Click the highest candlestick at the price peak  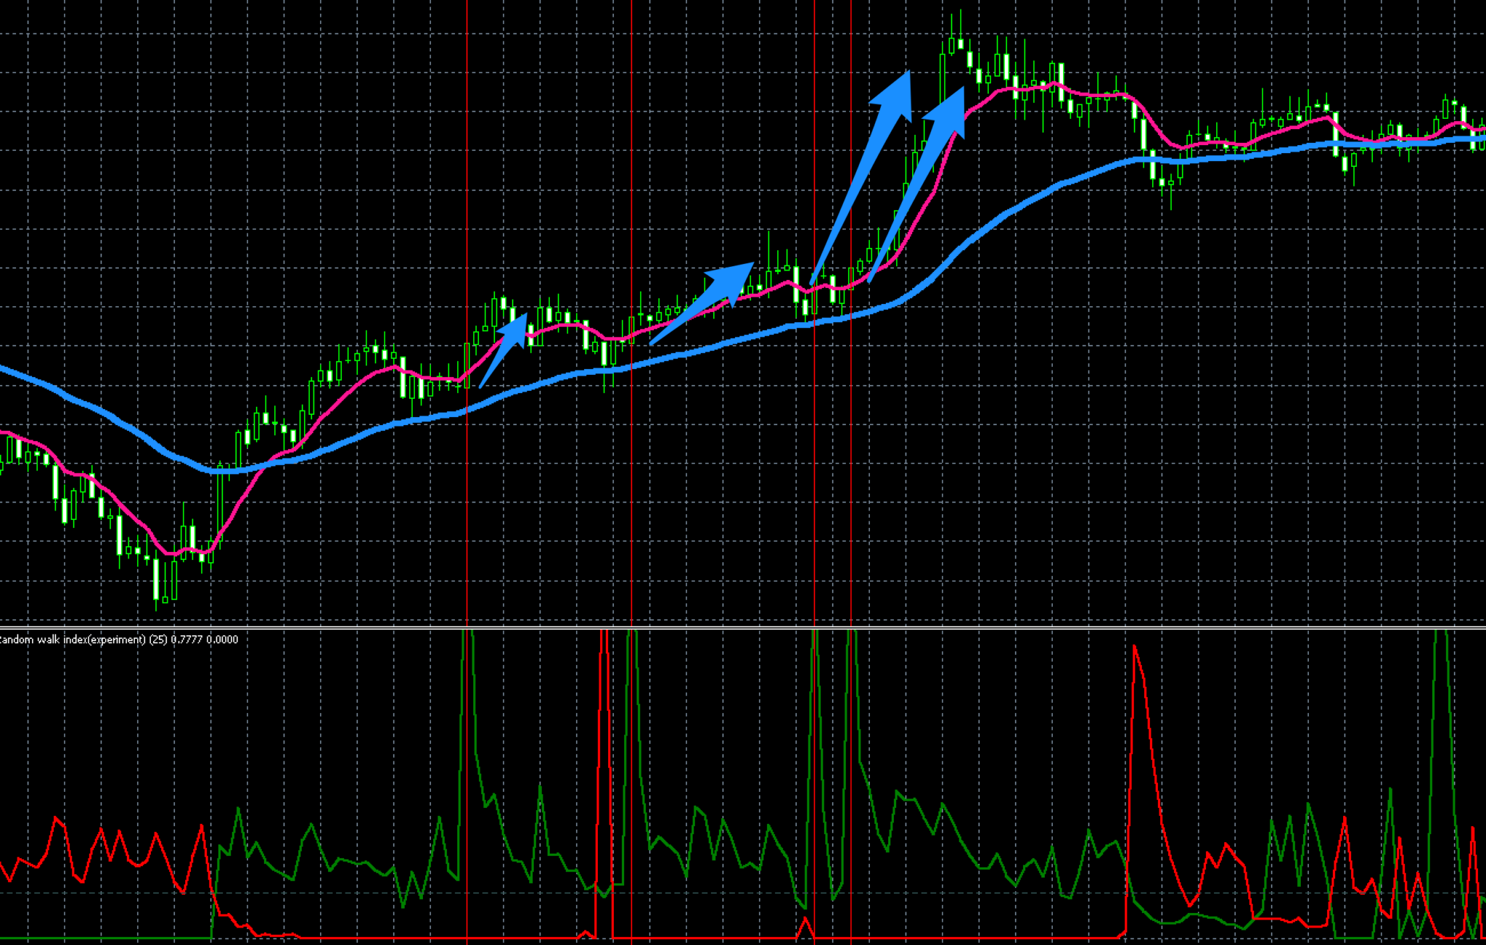coord(960,42)
